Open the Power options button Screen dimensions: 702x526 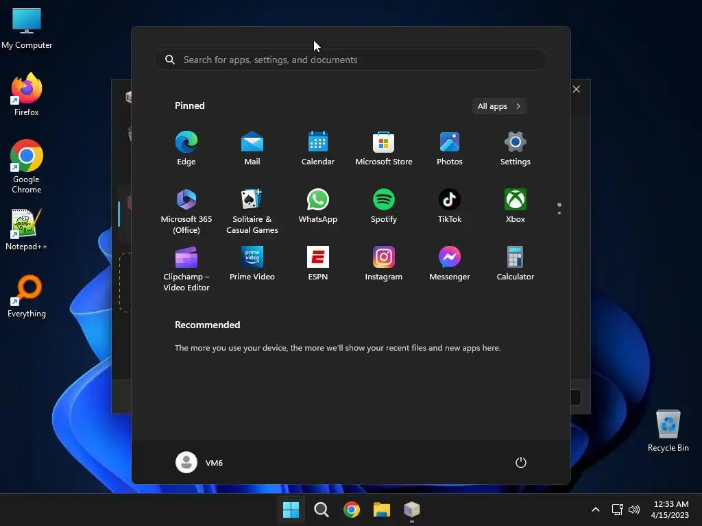point(521,462)
